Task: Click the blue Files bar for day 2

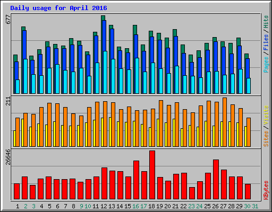Action: point(24,45)
